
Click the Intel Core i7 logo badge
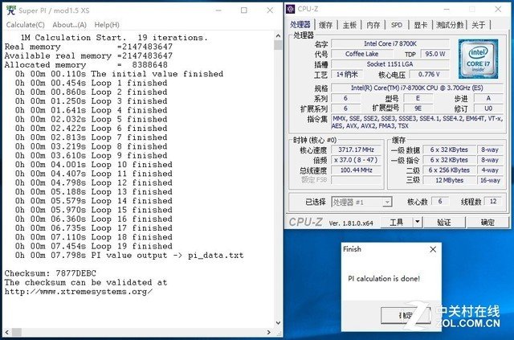(478, 59)
